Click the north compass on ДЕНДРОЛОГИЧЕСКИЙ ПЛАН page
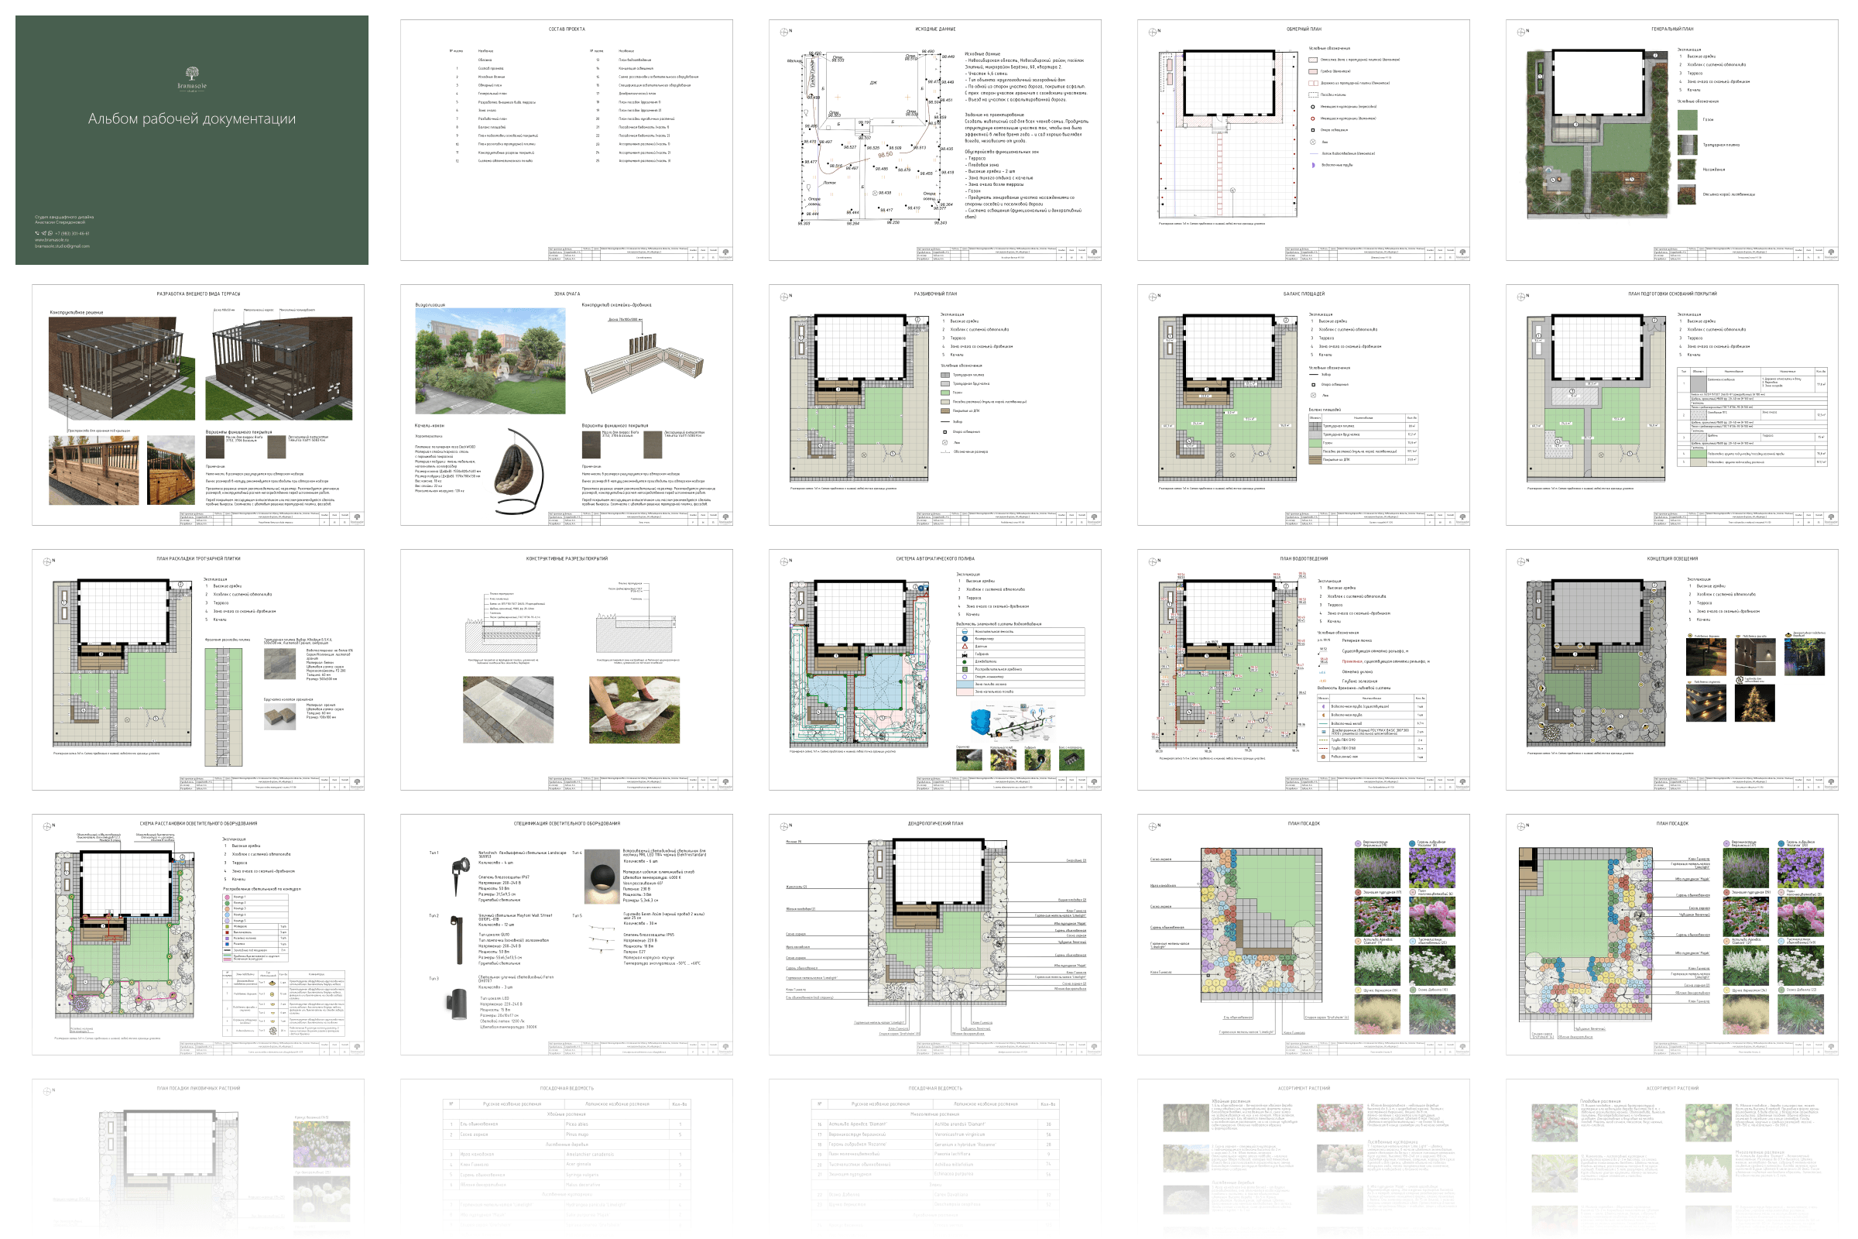 coord(783,826)
